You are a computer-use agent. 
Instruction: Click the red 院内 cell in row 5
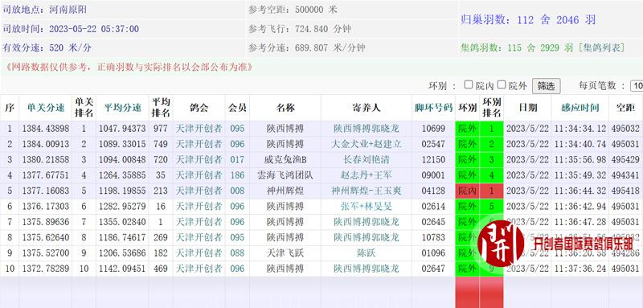467,191
